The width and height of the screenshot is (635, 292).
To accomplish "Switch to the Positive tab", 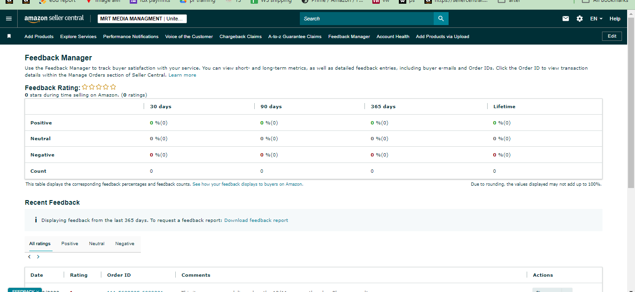I will coord(70,244).
